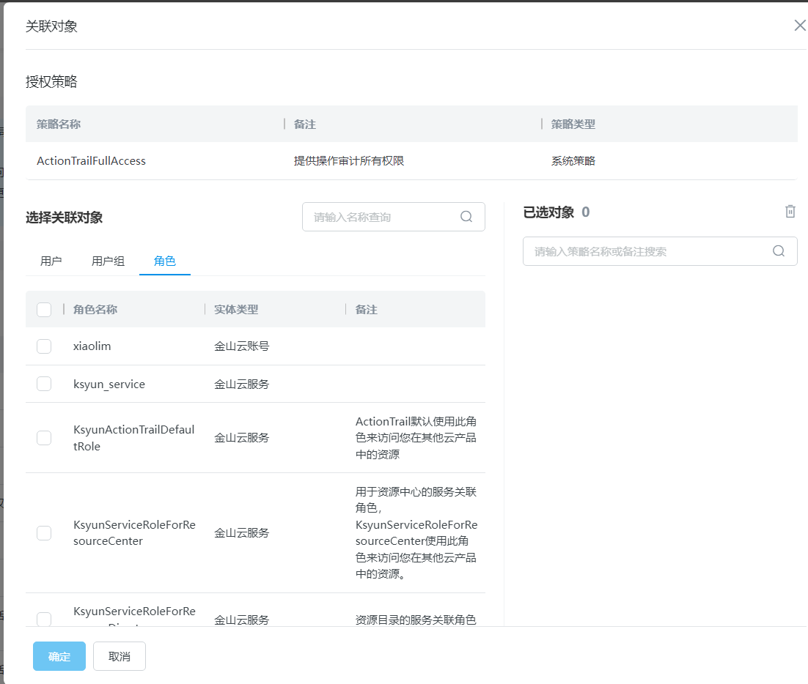Image resolution: width=808 pixels, height=684 pixels.
Task: Click the 角色名称 column header
Action: tap(95, 310)
